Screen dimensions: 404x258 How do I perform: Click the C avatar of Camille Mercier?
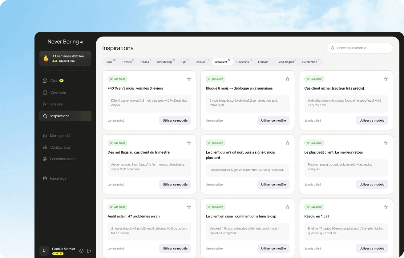tap(44, 251)
